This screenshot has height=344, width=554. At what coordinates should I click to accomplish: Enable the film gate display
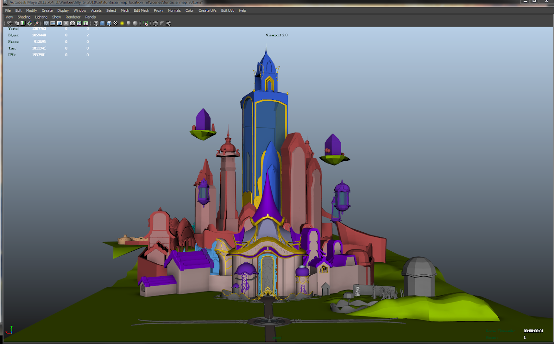tap(52, 23)
